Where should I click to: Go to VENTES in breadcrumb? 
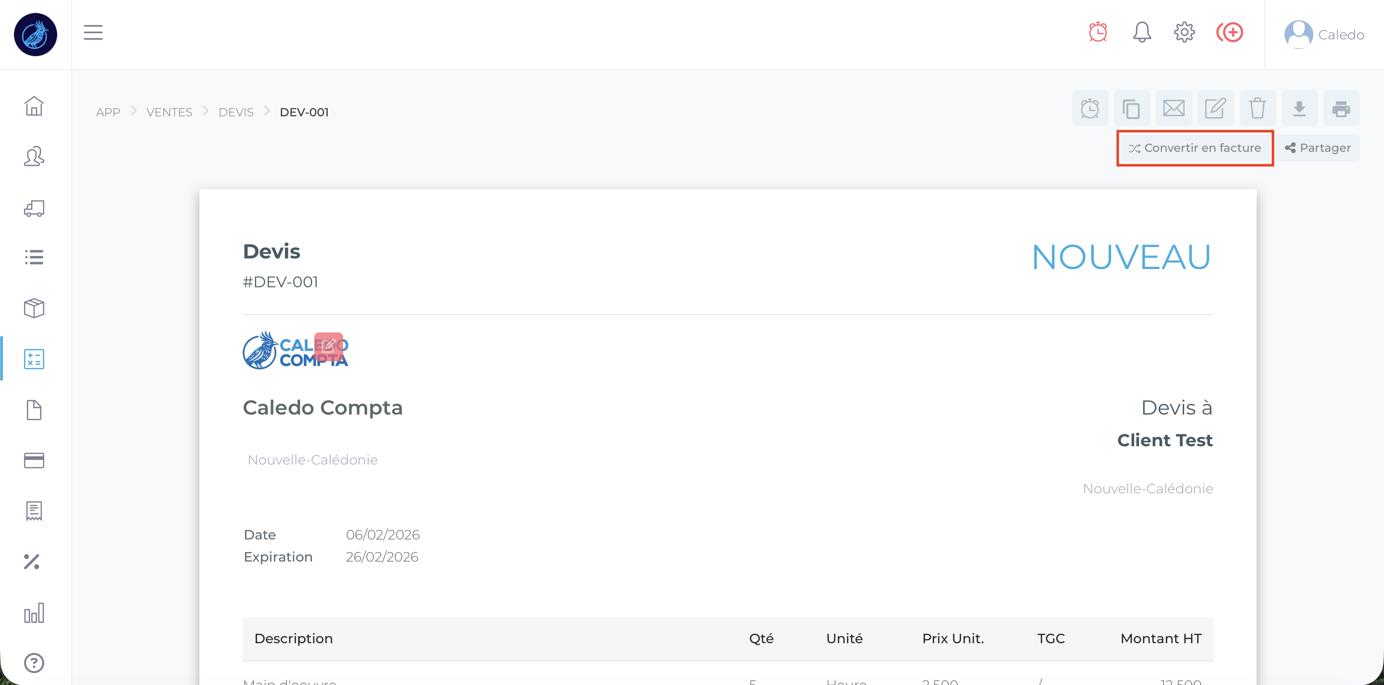(x=169, y=112)
